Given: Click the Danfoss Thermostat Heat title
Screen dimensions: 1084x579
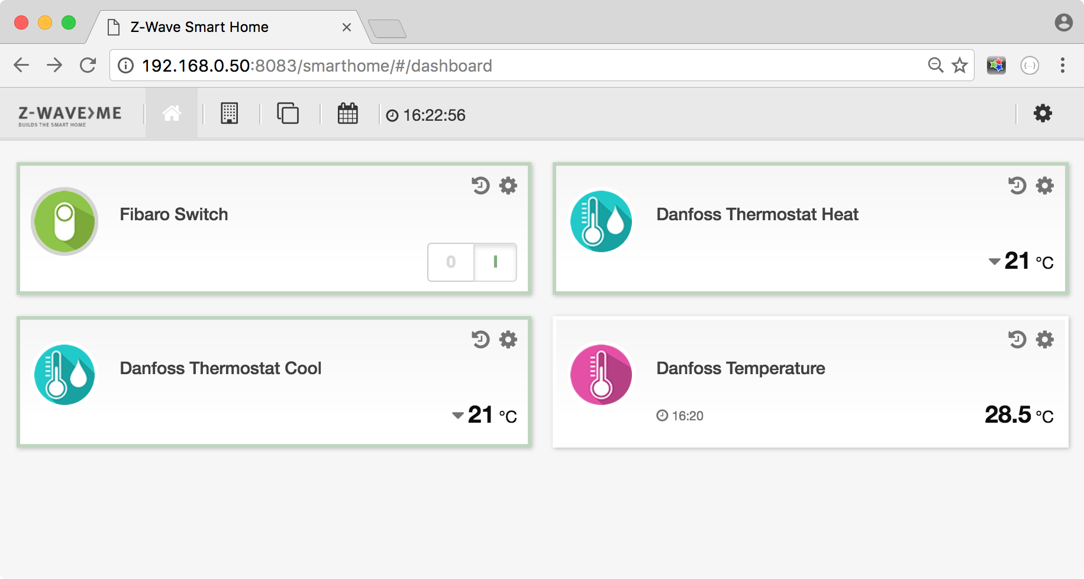Looking at the screenshot, I should 757,214.
